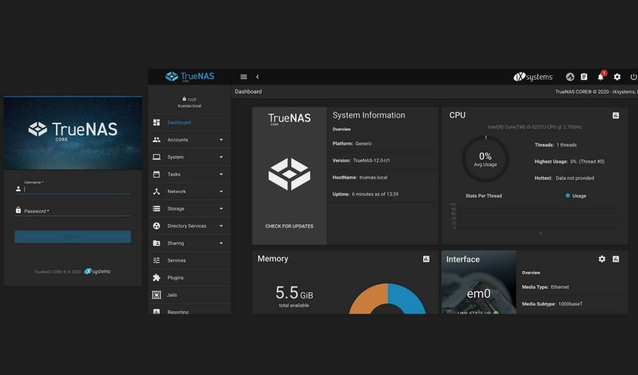Image resolution: width=638 pixels, height=375 pixels.
Task: Open the TrueNAS alerts bell icon
Action: (x=601, y=76)
